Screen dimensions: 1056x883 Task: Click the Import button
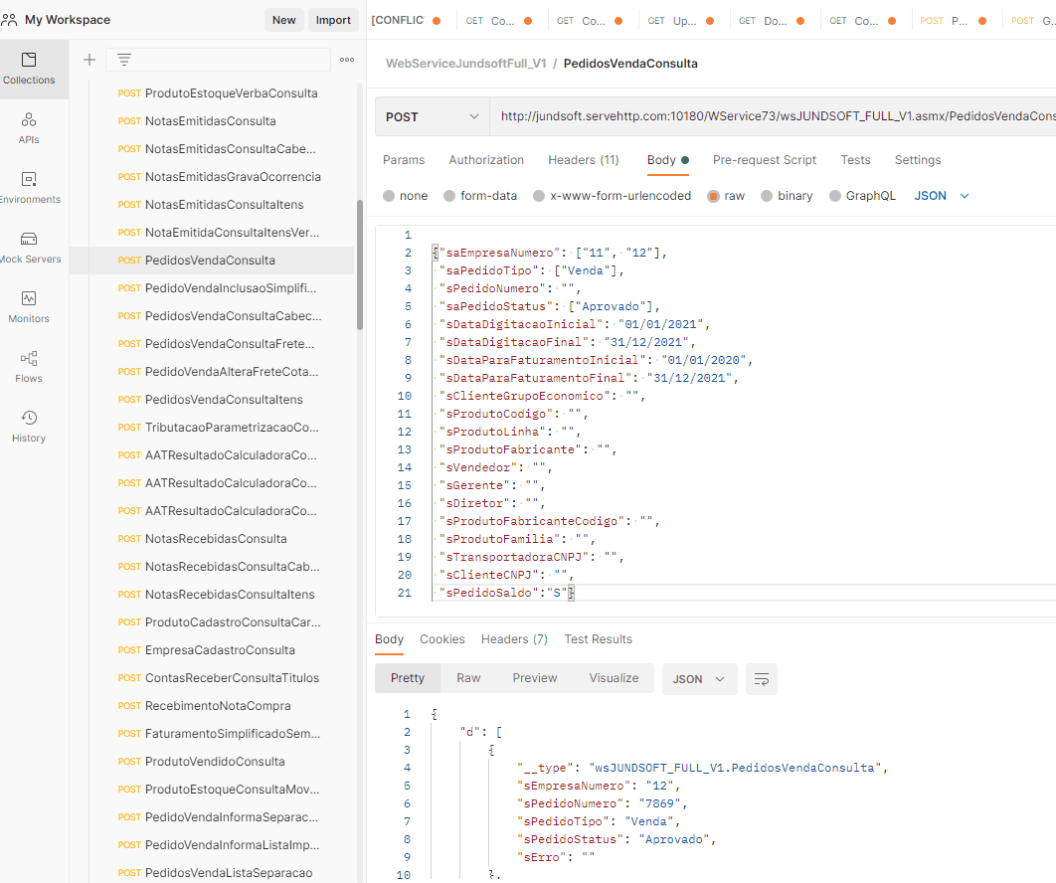click(333, 20)
